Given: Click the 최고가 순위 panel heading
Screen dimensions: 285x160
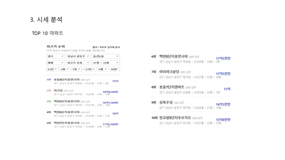Looking at the screenshot, I should click(x=56, y=46).
